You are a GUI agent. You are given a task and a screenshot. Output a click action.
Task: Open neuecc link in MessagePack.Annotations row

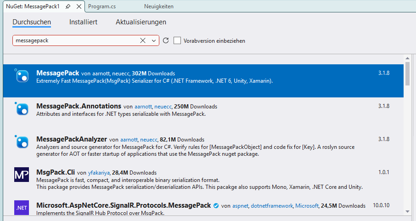[163, 107]
